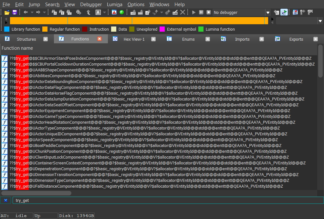
Task: Click the delete watch X icon
Action: pos(310,12)
